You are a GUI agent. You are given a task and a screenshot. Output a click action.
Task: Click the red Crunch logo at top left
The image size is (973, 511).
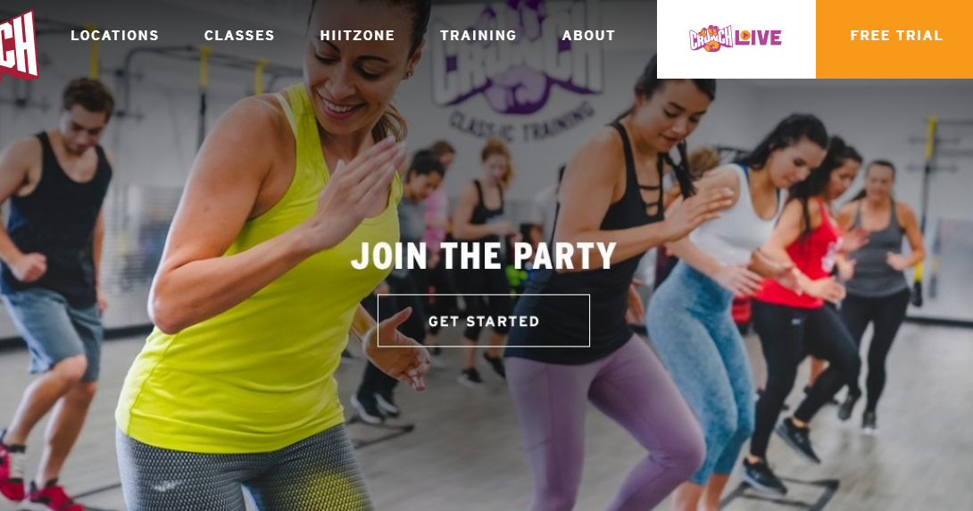pos(19,45)
